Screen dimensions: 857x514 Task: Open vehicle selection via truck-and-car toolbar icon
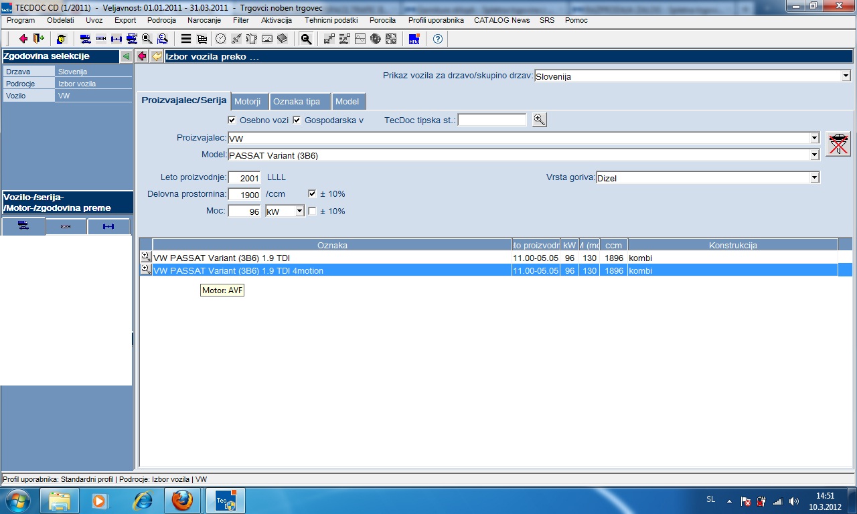click(x=85, y=39)
